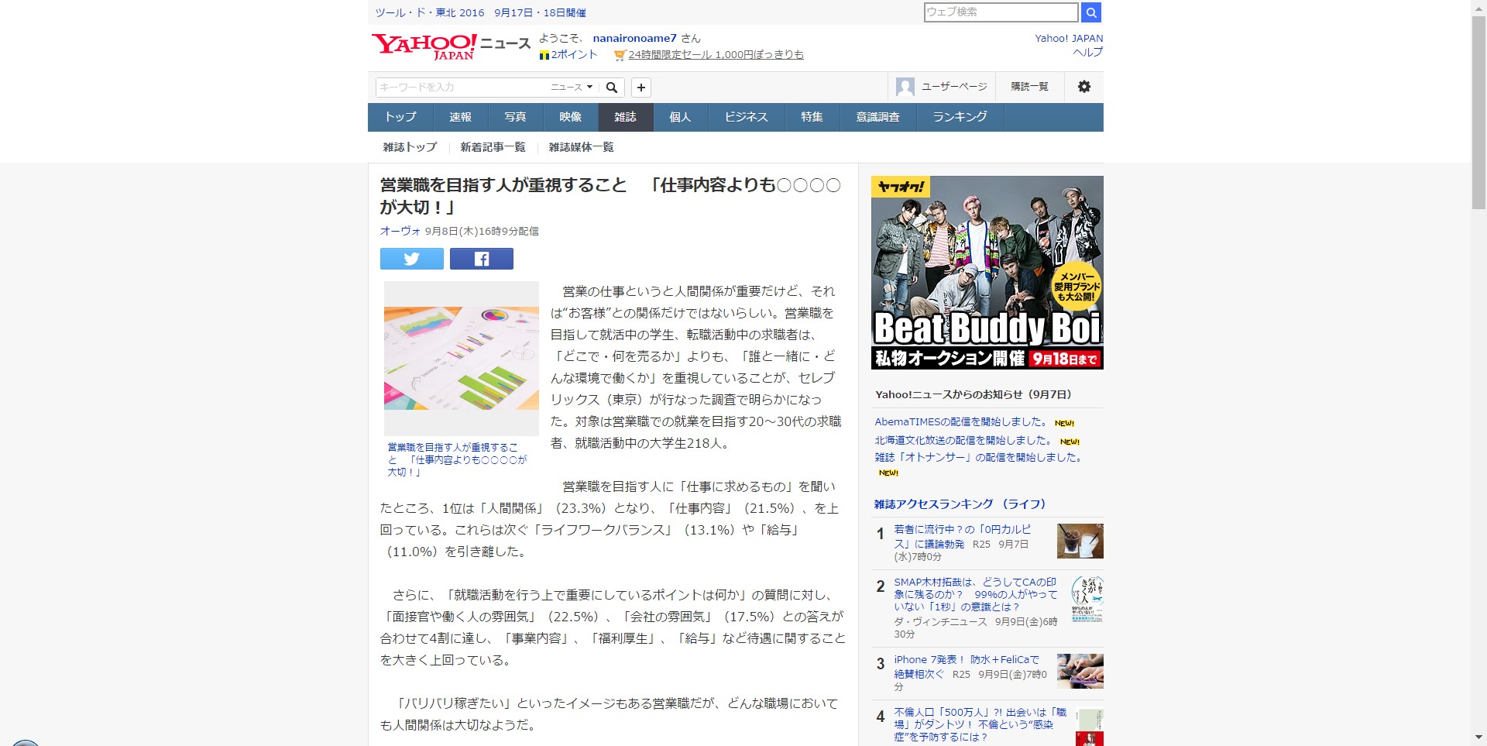
Task: Open the トップ navigation tab
Action: [400, 117]
